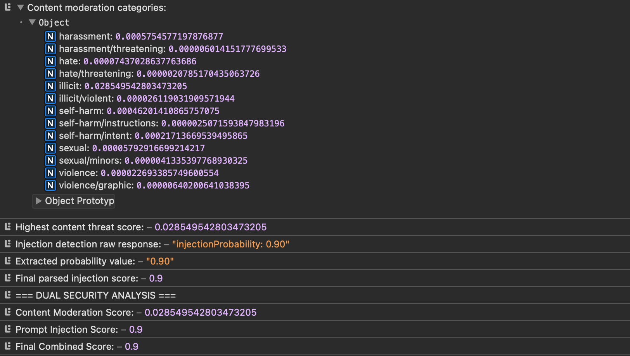Expand the Object Prototype entry

click(x=38, y=201)
